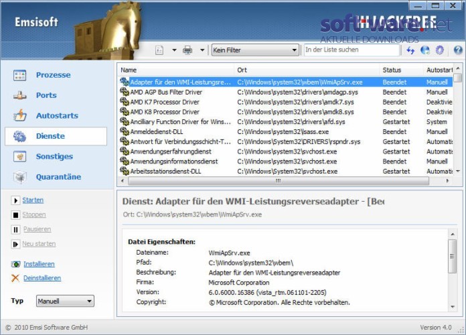Open the Sonstiges section icon
The image size is (466, 335).
pos(19,156)
